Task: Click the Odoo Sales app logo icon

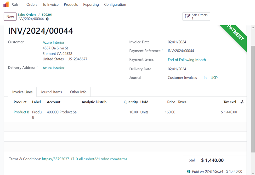Action: pyautogui.click(x=6, y=4)
